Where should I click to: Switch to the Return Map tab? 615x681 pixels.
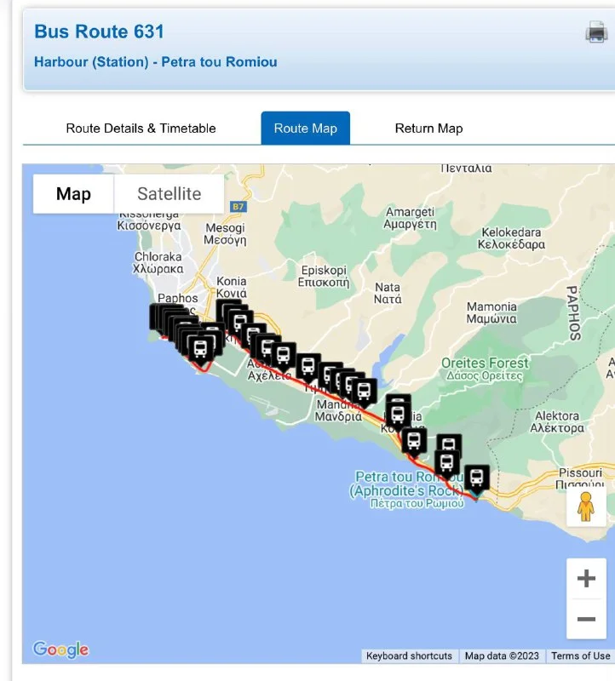[x=428, y=129]
